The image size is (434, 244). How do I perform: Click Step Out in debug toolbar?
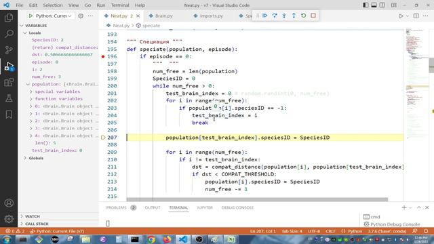tap(294, 16)
